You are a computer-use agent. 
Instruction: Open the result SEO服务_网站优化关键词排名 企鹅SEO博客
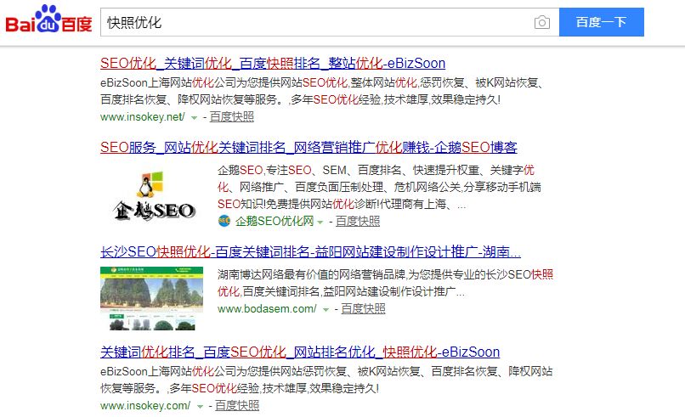309,148
